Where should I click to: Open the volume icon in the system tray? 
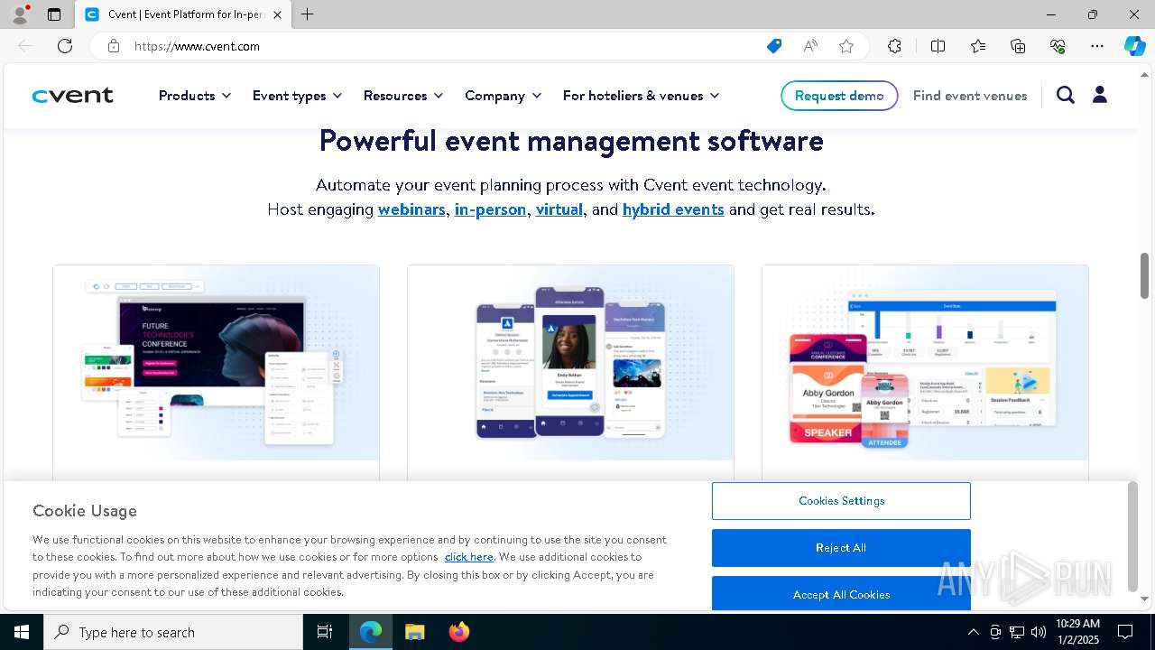tap(1039, 632)
